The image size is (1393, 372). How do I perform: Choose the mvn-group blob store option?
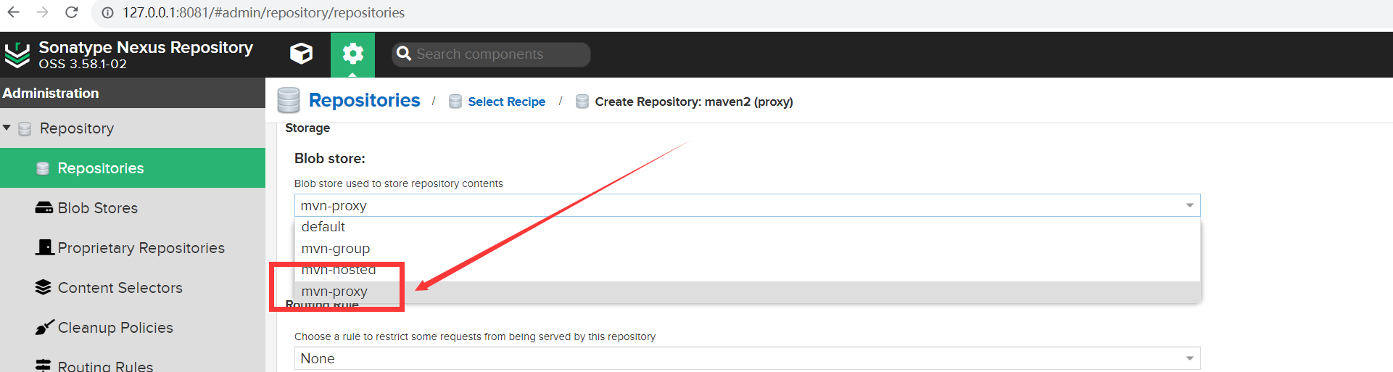tap(336, 249)
